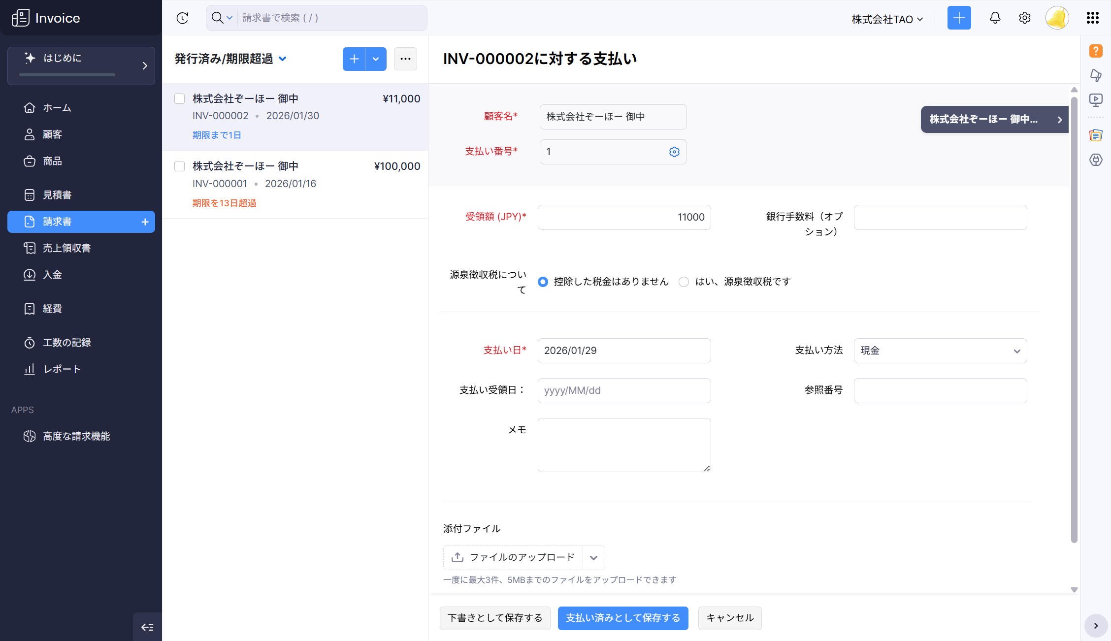1111x641 pixels.
Task: Click 支払い済みとして保存する button
Action: (x=622, y=618)
